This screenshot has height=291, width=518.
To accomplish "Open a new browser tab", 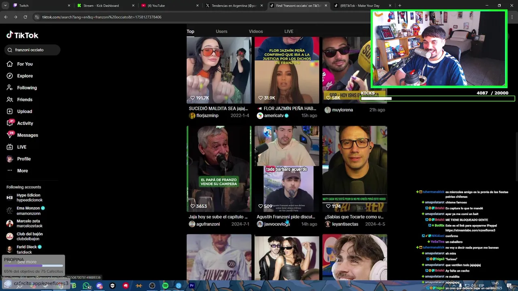I will click(x=400, y=6).
